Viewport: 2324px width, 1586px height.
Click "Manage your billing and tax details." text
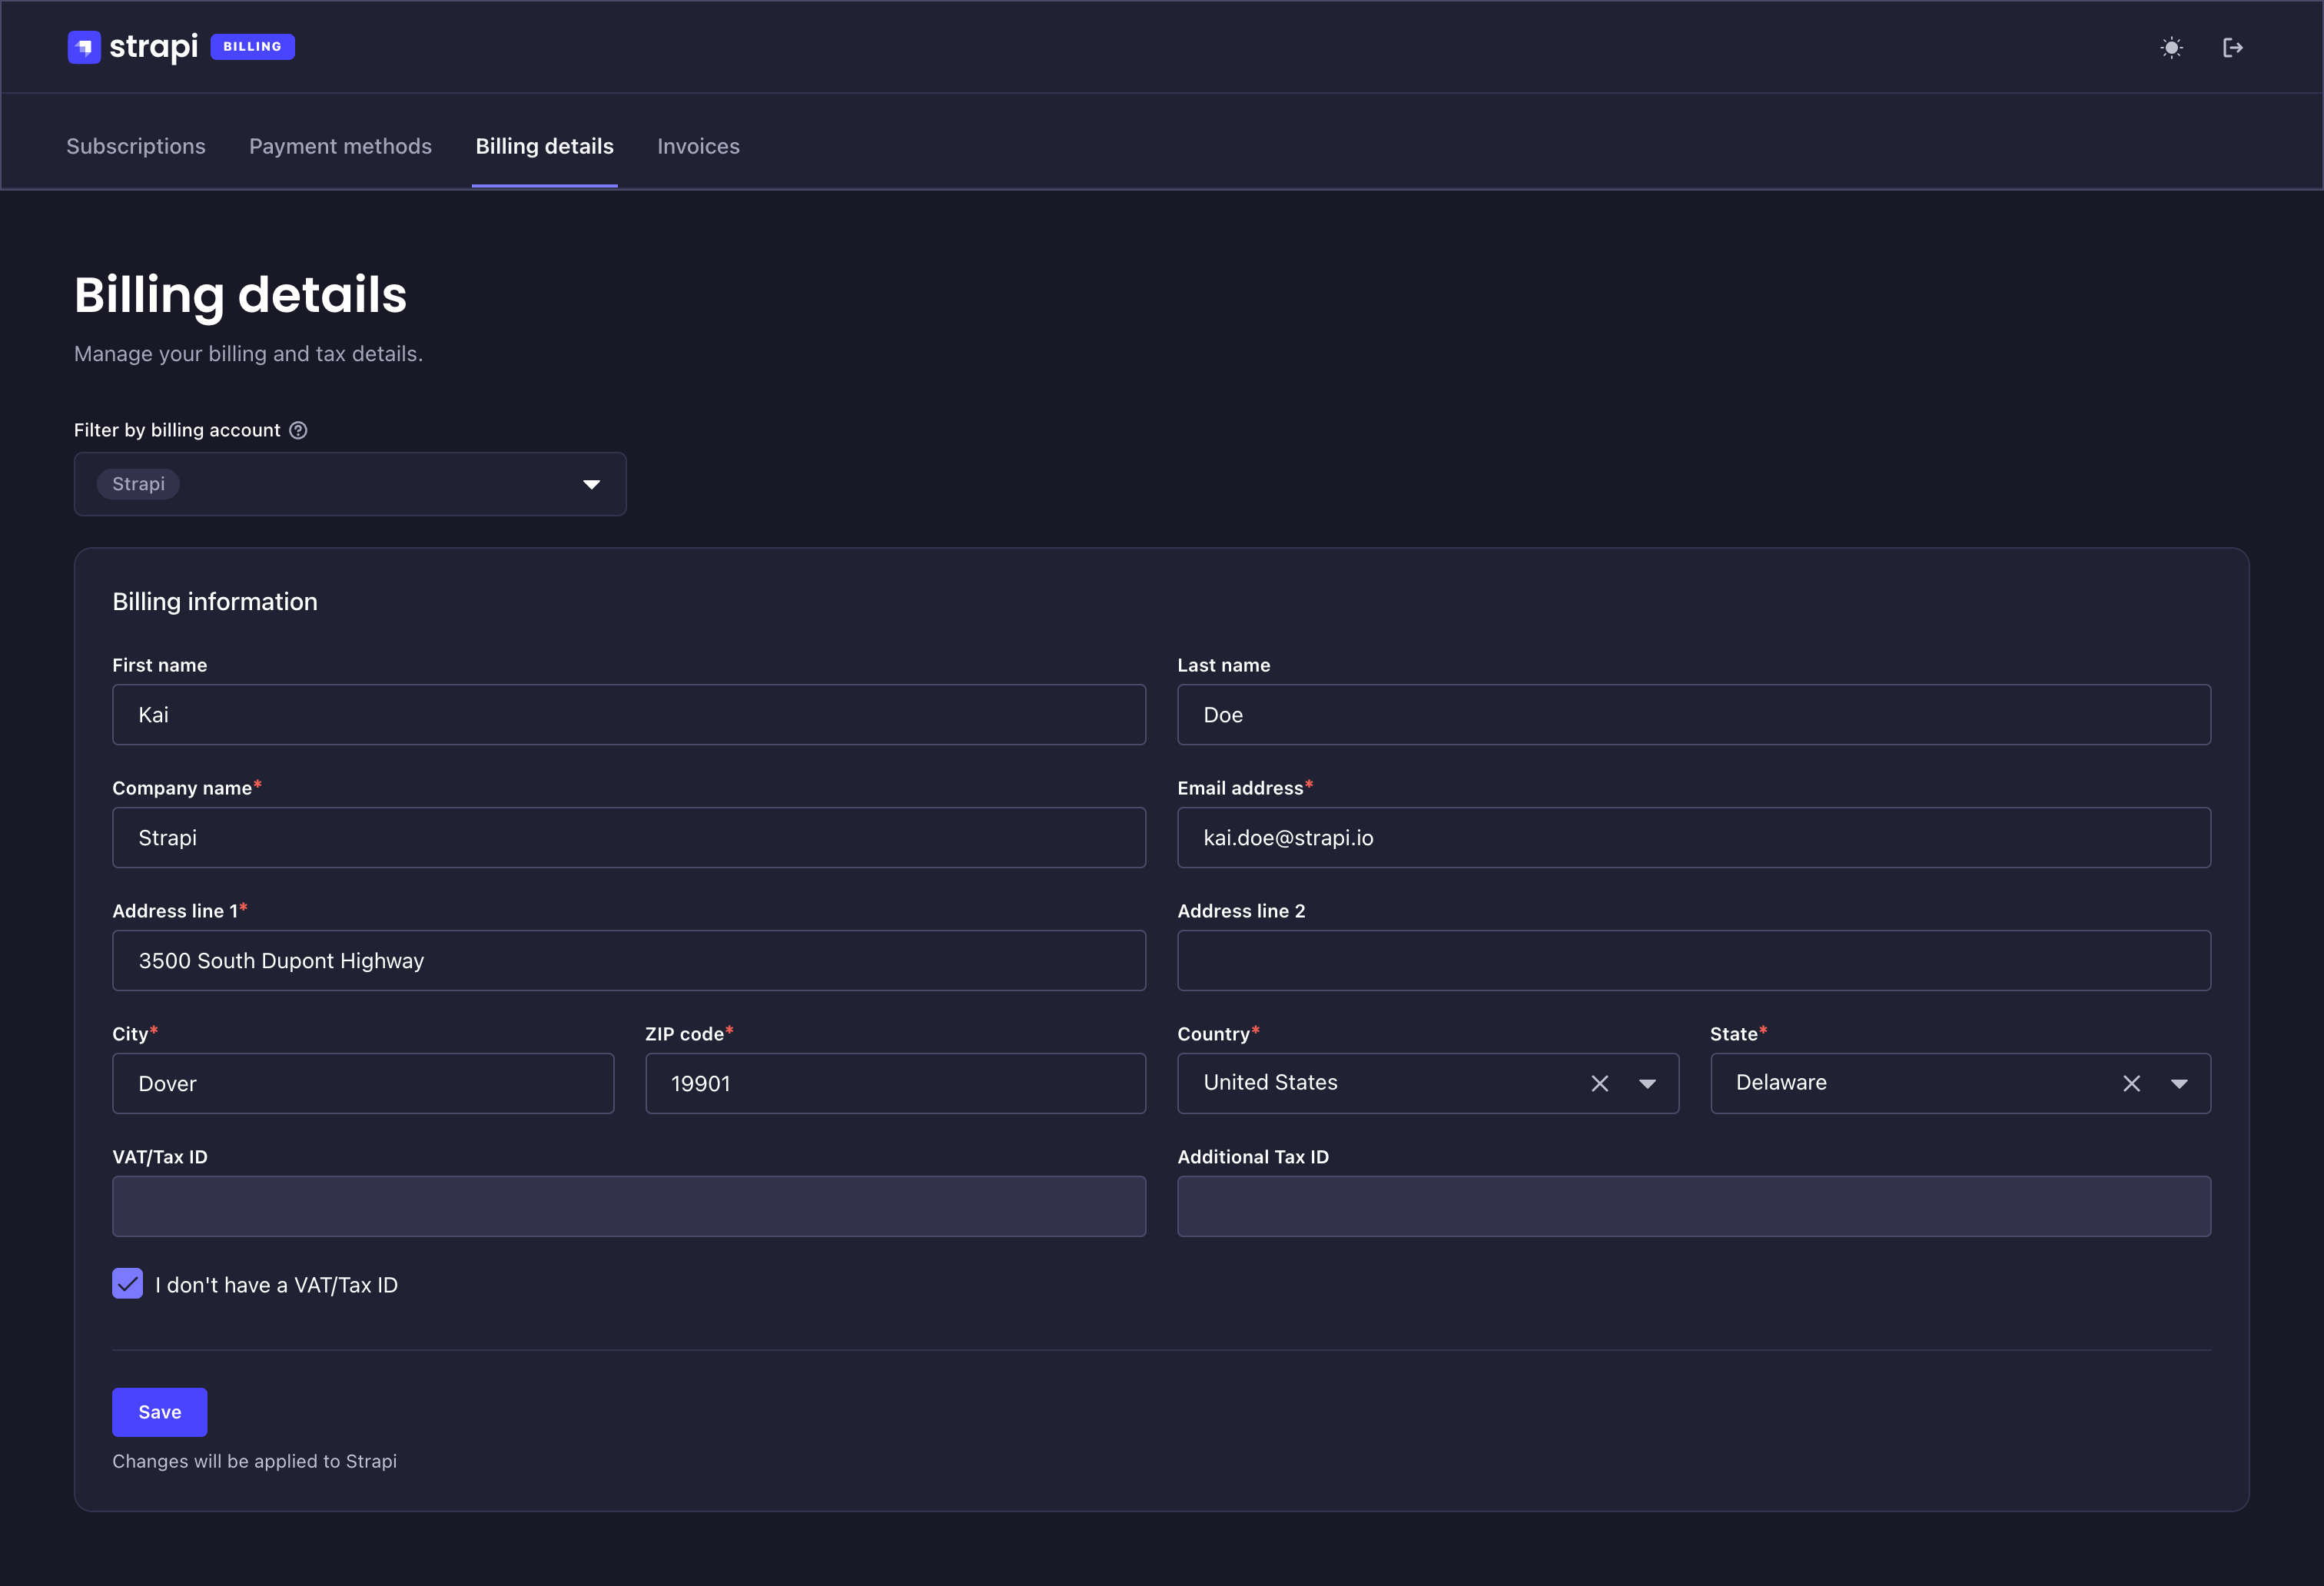[248, 354]
